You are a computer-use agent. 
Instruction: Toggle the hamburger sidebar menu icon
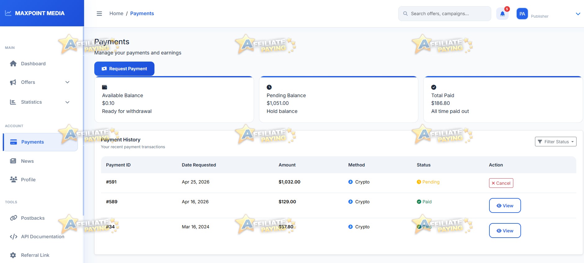[99, 14]
